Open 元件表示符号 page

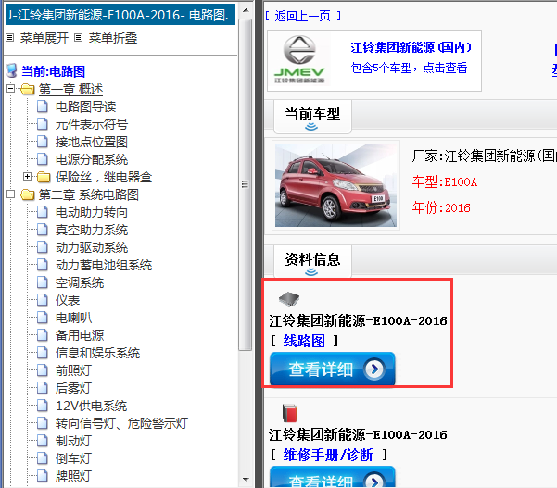click(x=92, y=124)
